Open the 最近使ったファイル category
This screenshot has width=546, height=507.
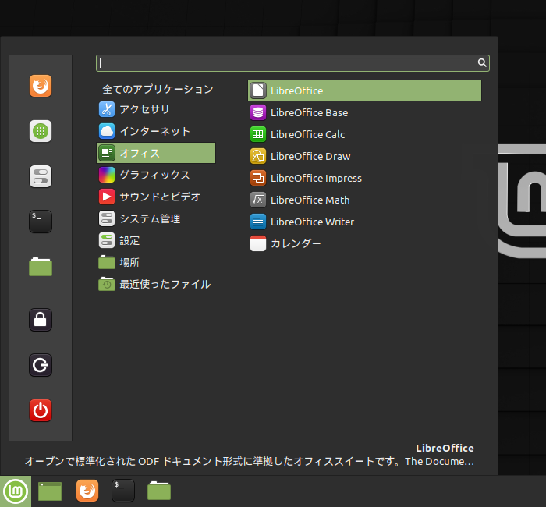(x=156, y=284)
